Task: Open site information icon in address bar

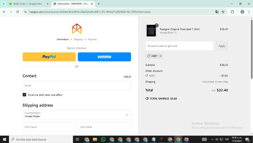Action: pyautogui.click(x=25, y=12)
